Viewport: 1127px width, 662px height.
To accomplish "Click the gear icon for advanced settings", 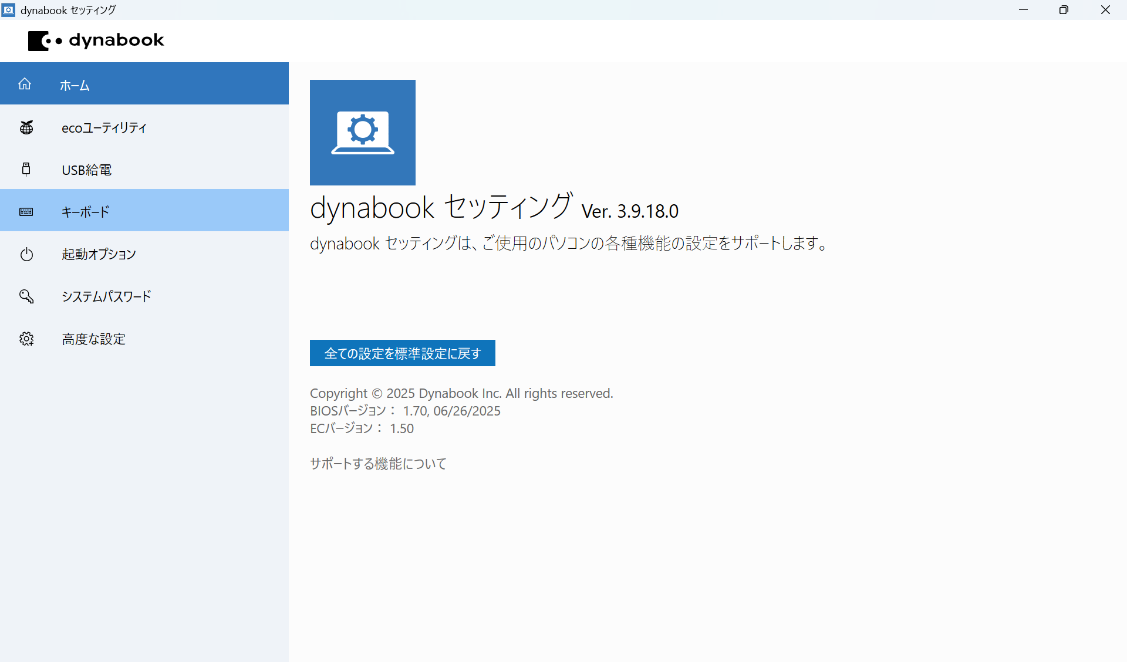I will tap(26, 339).
